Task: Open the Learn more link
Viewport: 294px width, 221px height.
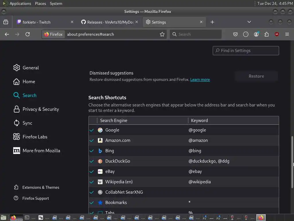Action: tap(200, 79)
